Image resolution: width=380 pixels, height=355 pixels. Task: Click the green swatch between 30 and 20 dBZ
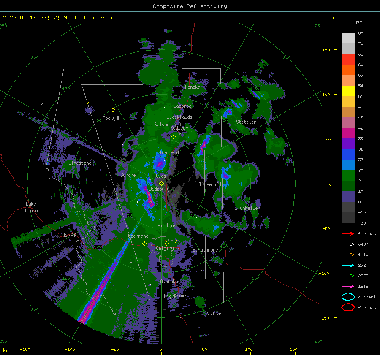348,176
